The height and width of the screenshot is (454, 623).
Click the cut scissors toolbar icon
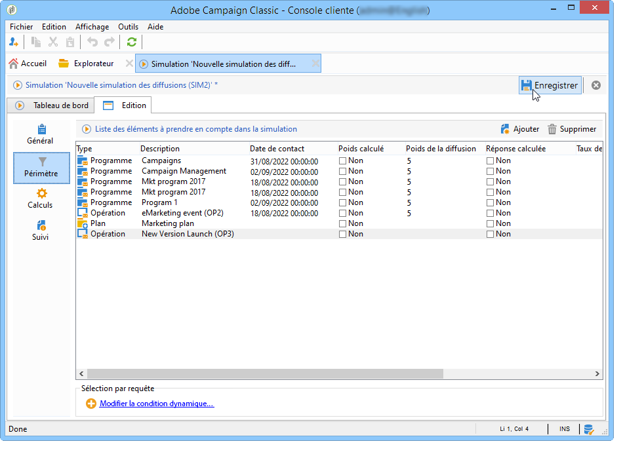[53, 42]
